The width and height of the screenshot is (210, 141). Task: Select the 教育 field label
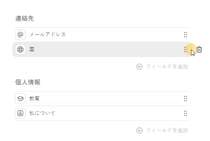pos(34,99)
